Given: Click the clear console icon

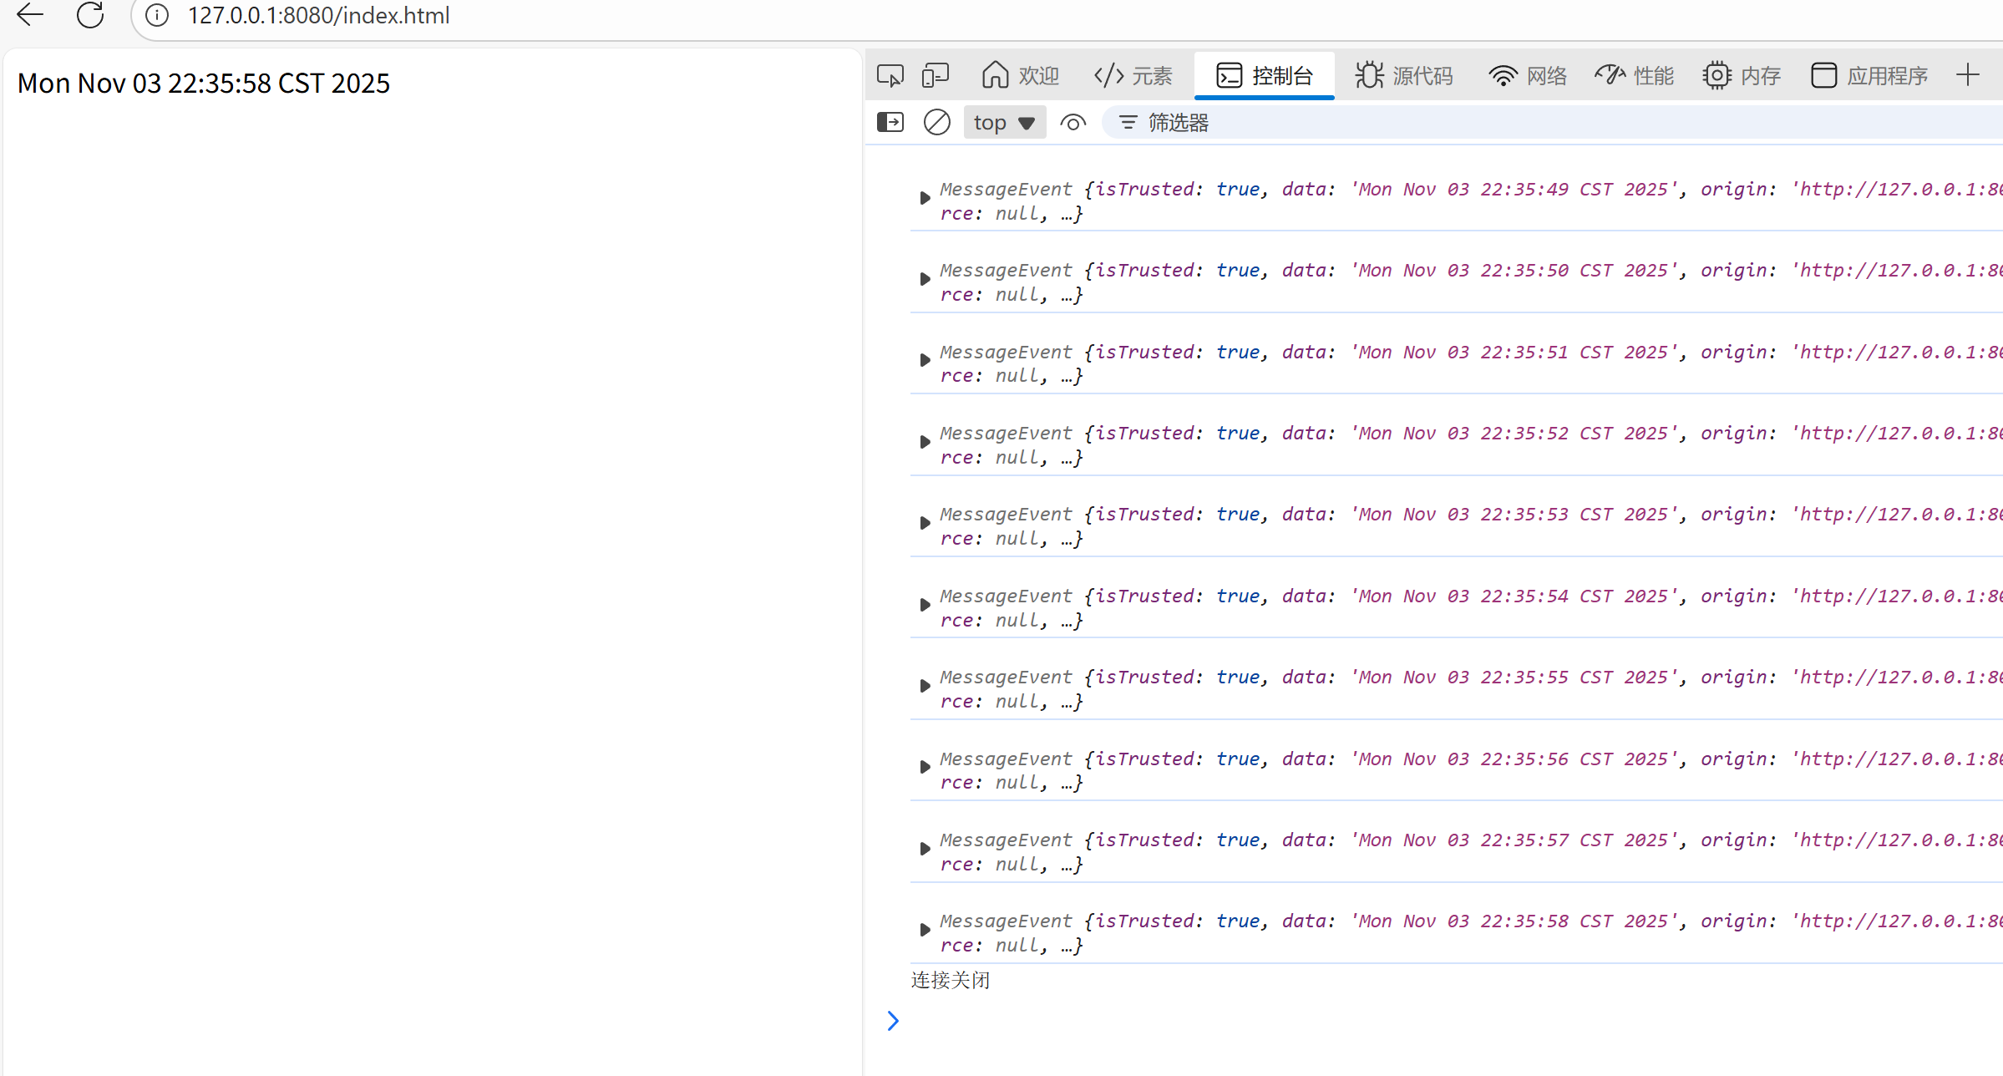Looking at the screenshot, I should point(936,123).
